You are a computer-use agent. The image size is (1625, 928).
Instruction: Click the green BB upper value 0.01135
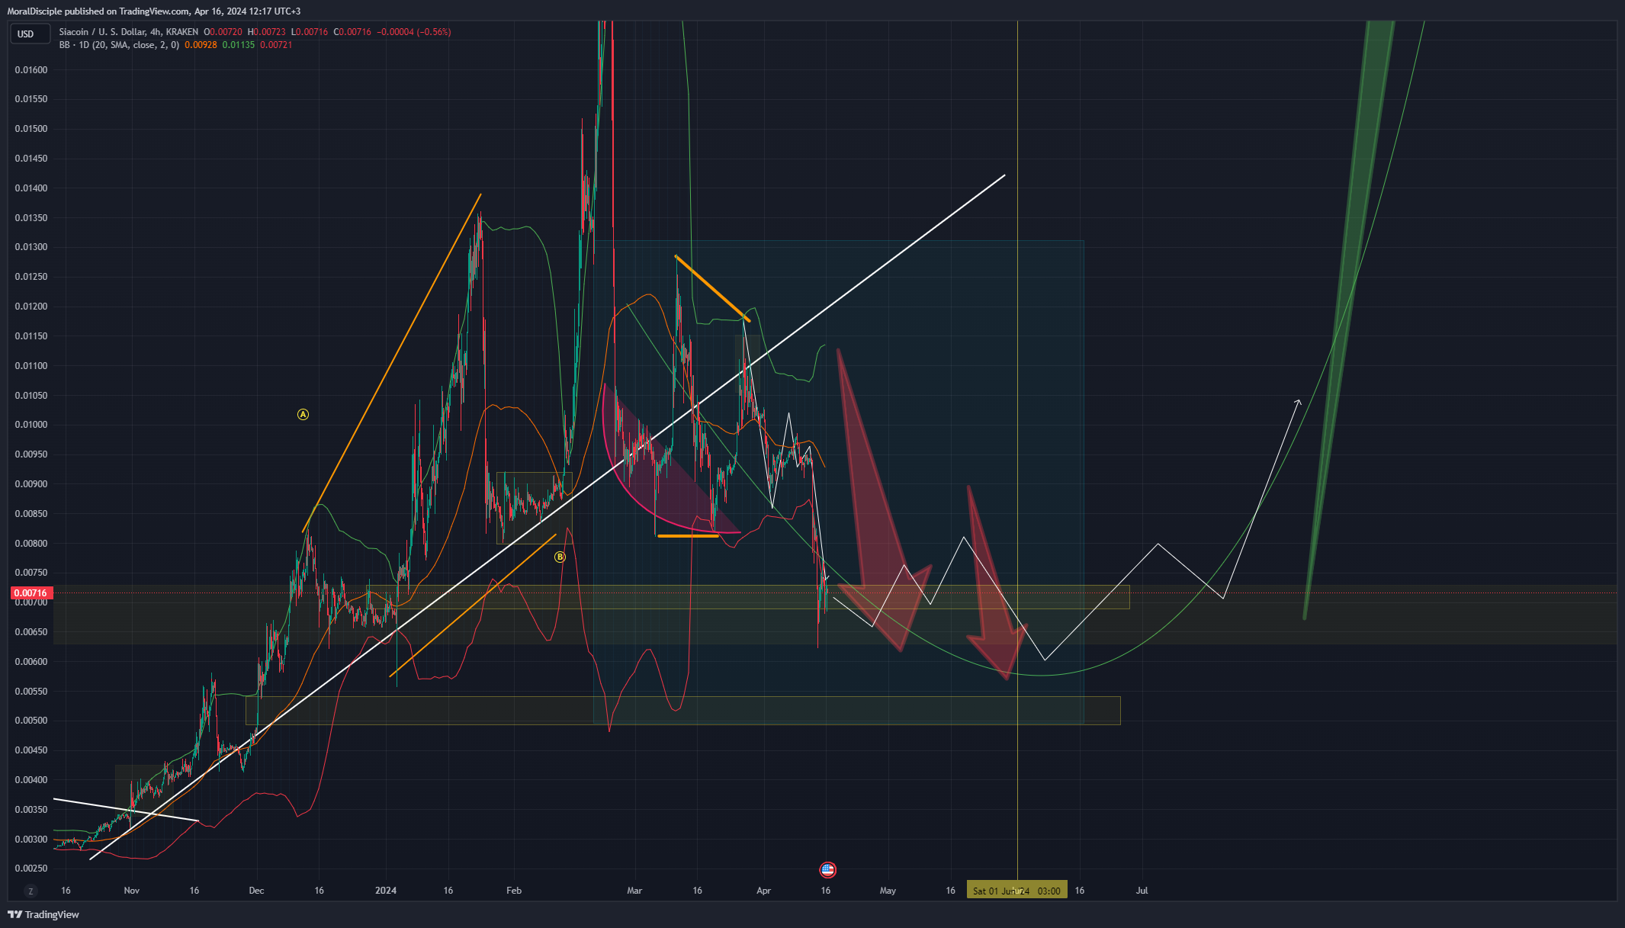point(239,45)
